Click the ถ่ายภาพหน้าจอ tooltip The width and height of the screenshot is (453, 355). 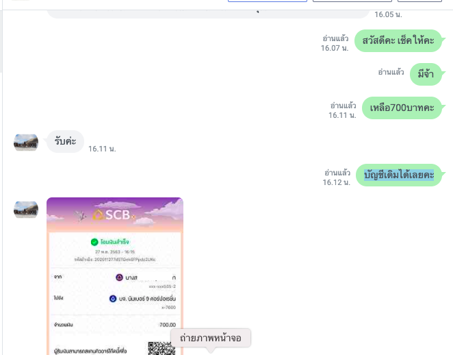point(211,338)
